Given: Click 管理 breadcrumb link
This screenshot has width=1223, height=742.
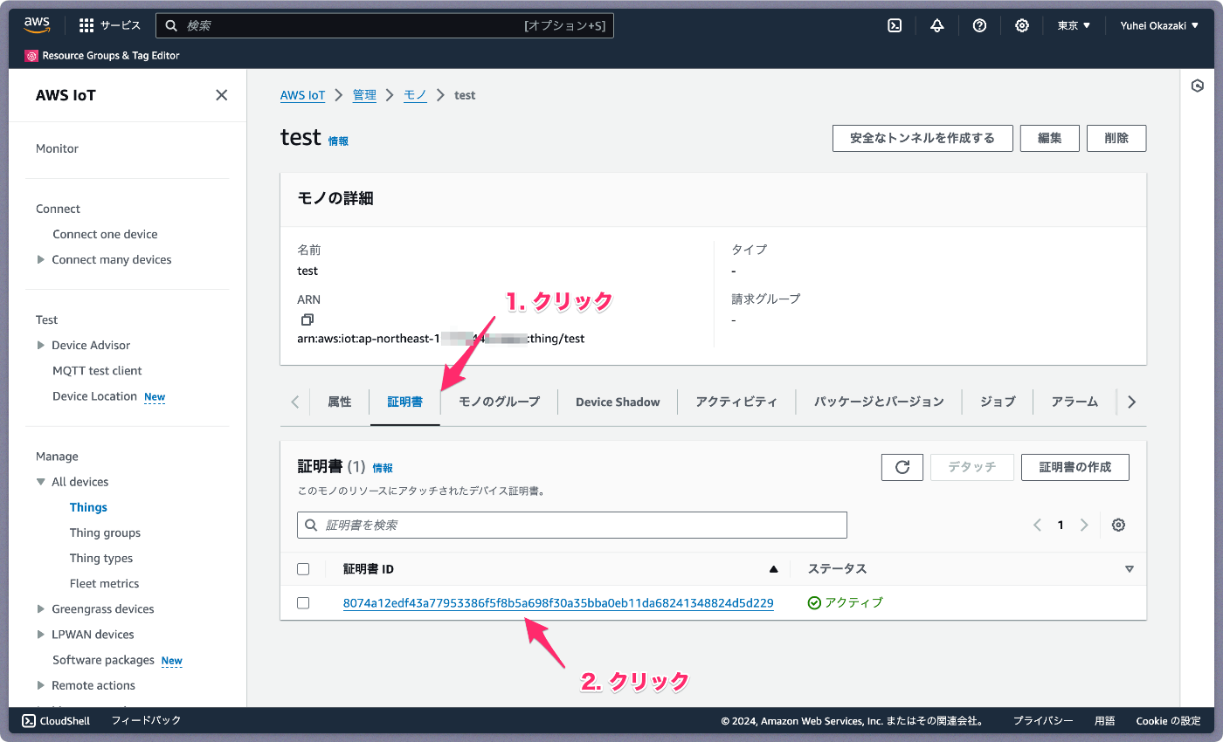Looking at the screenshot, I should tap(364, 95).
